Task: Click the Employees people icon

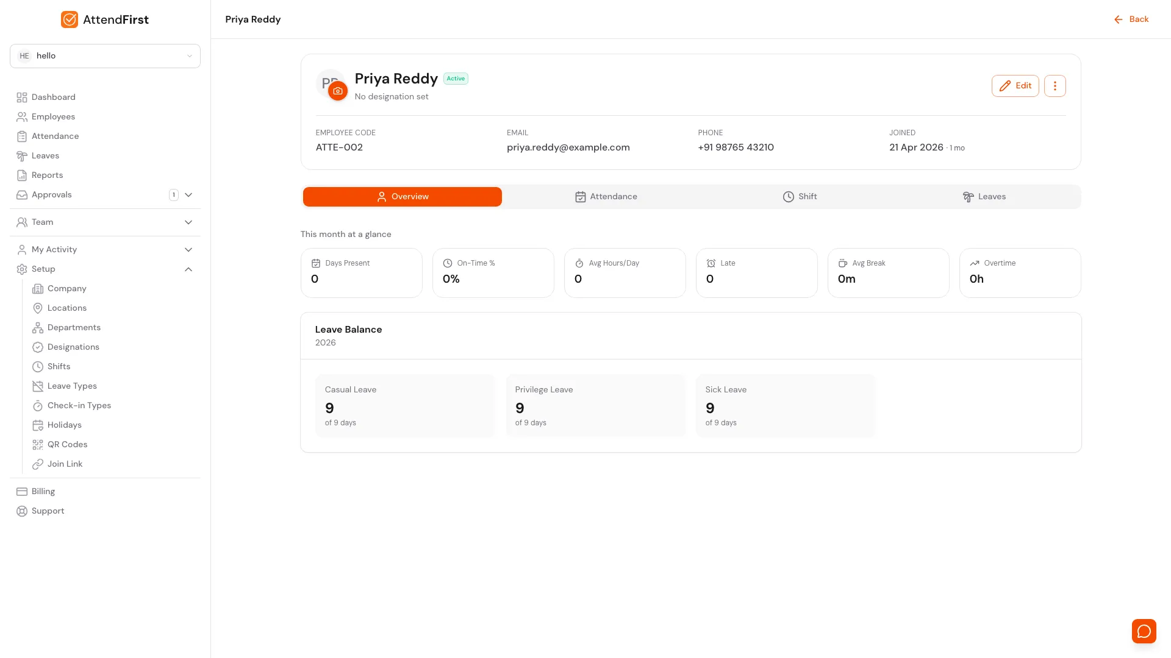Action: coord(22,117)
